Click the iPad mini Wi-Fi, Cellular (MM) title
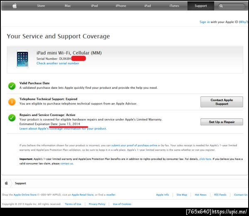The width and height of the screenshot is (249, 216). coord(69,53)
